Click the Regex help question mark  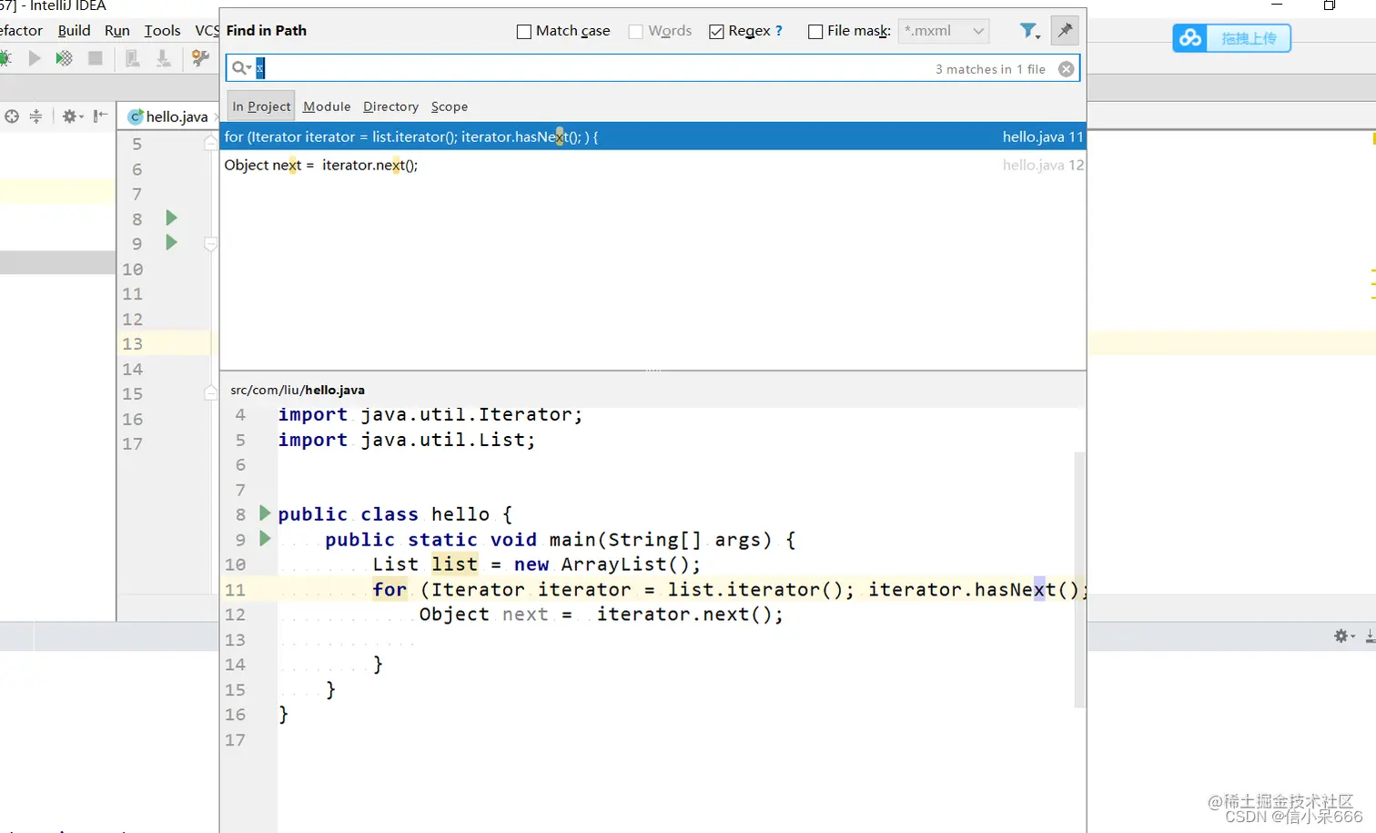tap(779, 31)
